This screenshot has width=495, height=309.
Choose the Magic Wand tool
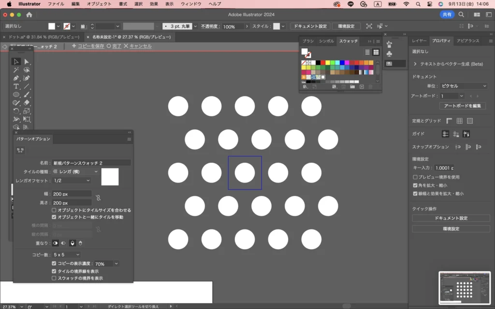tap(16, 70)
